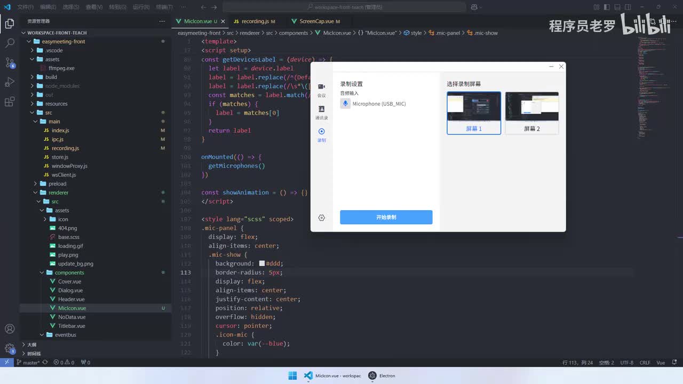
Task: Open the Accounts menu in activity bar
Action: (10, 329)
